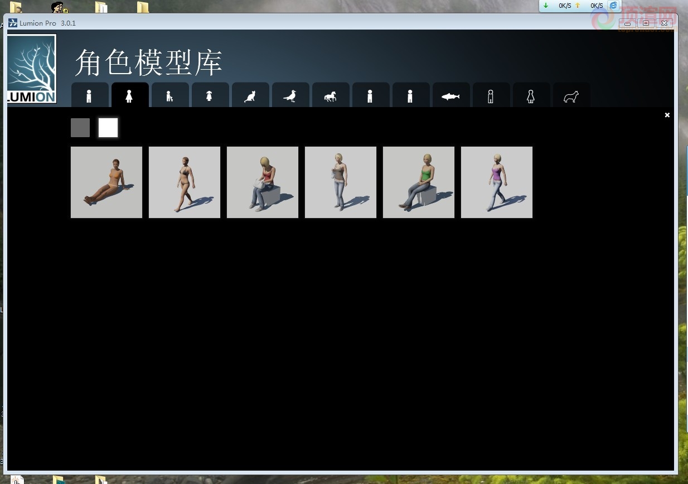This screenshot has height=484, width=688.
Task: Select the man tab right of horse tab
Action: 370,95
